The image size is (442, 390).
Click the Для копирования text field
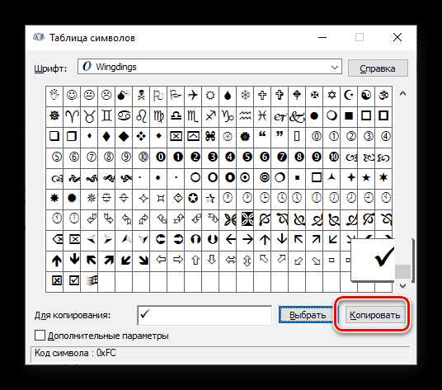click(205, 315)
